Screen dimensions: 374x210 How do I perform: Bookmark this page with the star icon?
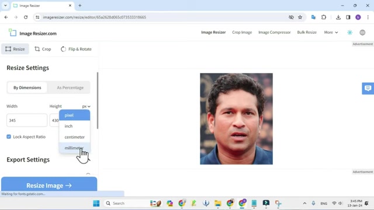pos(300,17)
